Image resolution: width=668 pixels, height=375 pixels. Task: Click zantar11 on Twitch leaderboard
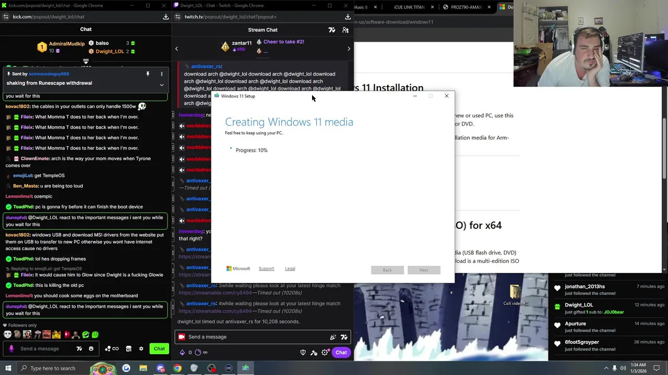pos(242,43)
